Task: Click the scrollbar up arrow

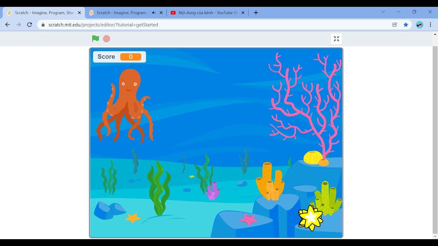Action: [x=435, y=34]
